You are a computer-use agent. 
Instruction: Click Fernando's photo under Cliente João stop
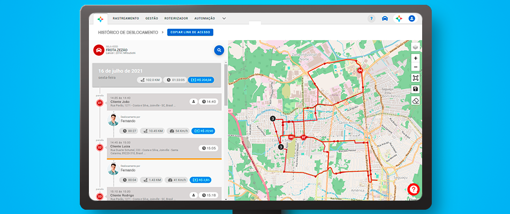(113, 120)
